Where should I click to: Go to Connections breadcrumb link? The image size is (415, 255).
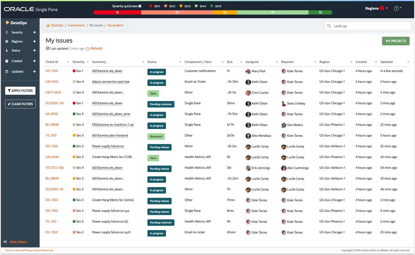[x=77, y=25]
